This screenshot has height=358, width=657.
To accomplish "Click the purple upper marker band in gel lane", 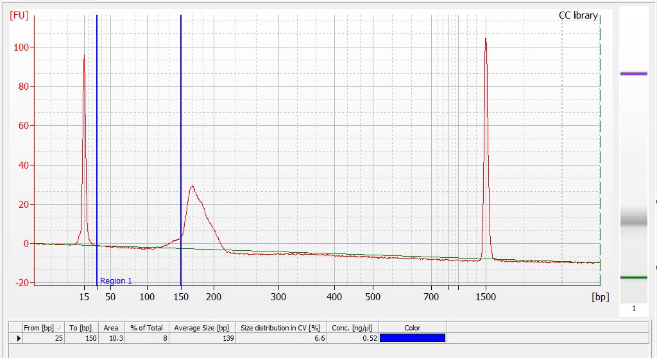I will pos(633,74).
